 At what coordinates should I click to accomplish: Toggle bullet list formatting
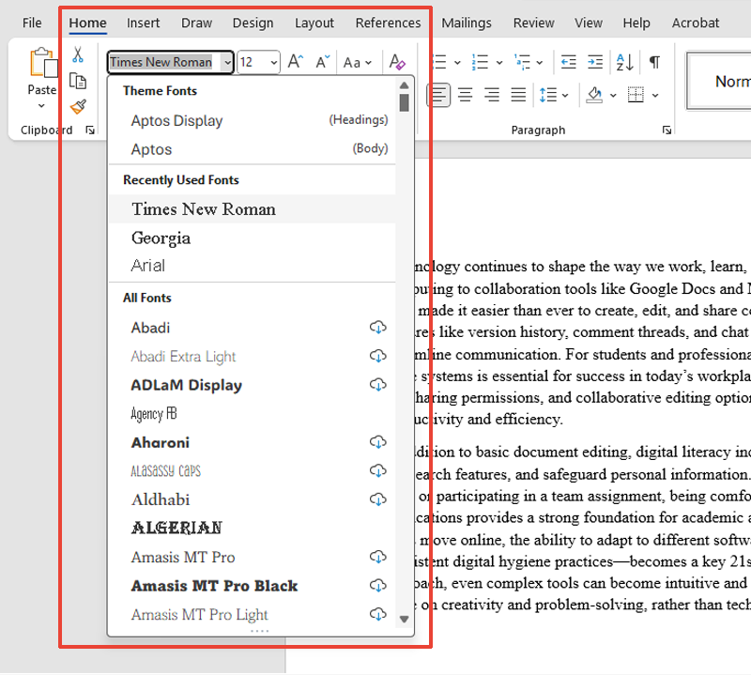[441, 60]
